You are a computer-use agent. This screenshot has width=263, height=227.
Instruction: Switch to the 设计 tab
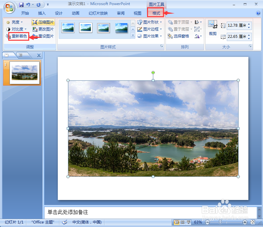coord(58,13)
